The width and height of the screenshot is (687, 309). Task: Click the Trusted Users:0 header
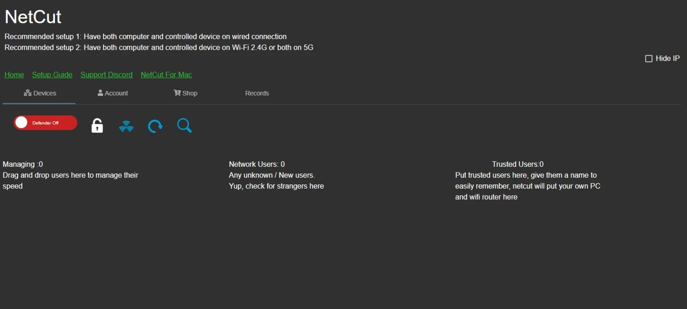[x=517, y=164]
